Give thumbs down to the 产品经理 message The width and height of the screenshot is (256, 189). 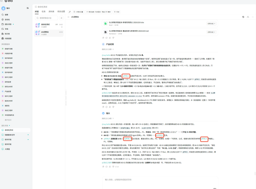click(x=113, y=107)
